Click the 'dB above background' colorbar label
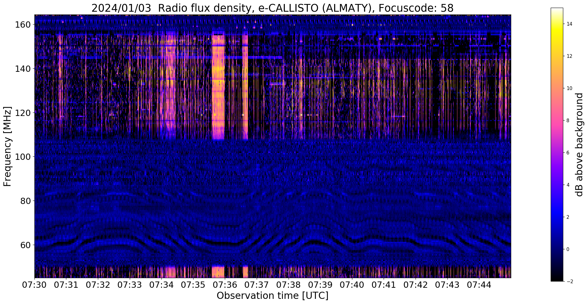Viewport: 588px width, 304px height. click(x=579, y=145)
